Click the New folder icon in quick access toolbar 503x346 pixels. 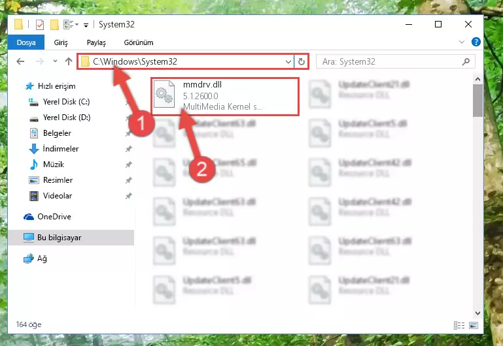click(54, 25)
